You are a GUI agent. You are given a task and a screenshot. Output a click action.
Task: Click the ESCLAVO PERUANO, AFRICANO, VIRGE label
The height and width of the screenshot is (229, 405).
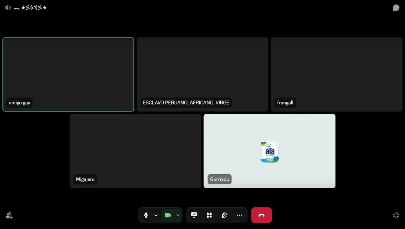click(x=186, y=103)
